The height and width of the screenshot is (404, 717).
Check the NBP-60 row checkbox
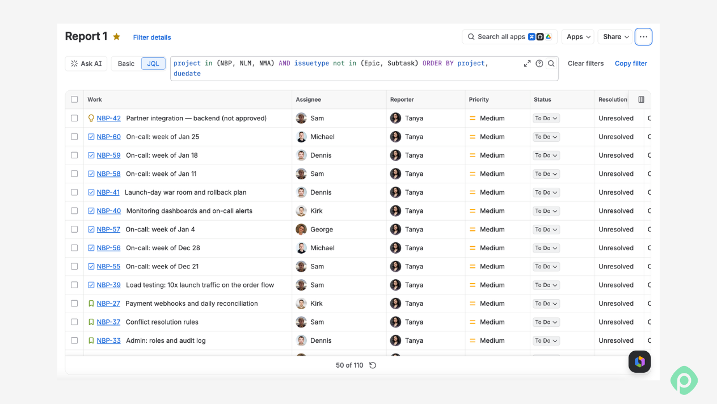pos(74,137)
